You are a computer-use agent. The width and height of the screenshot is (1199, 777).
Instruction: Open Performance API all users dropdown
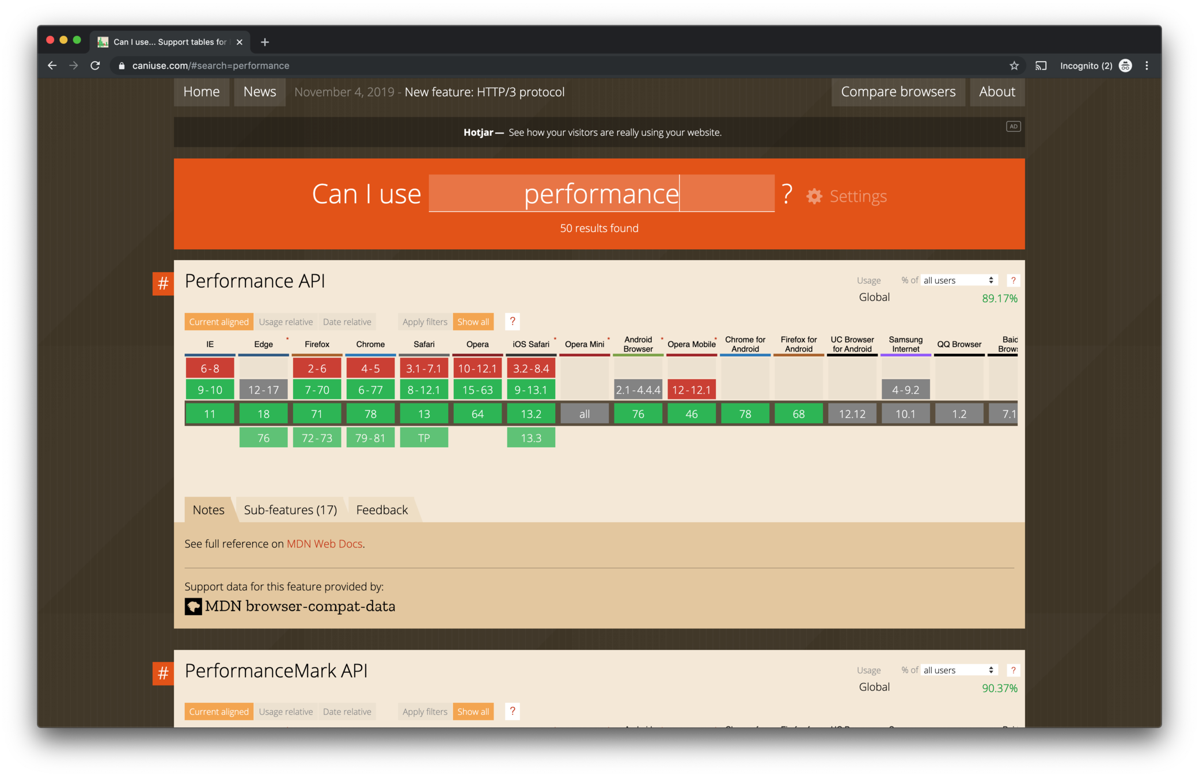point(958,280)
